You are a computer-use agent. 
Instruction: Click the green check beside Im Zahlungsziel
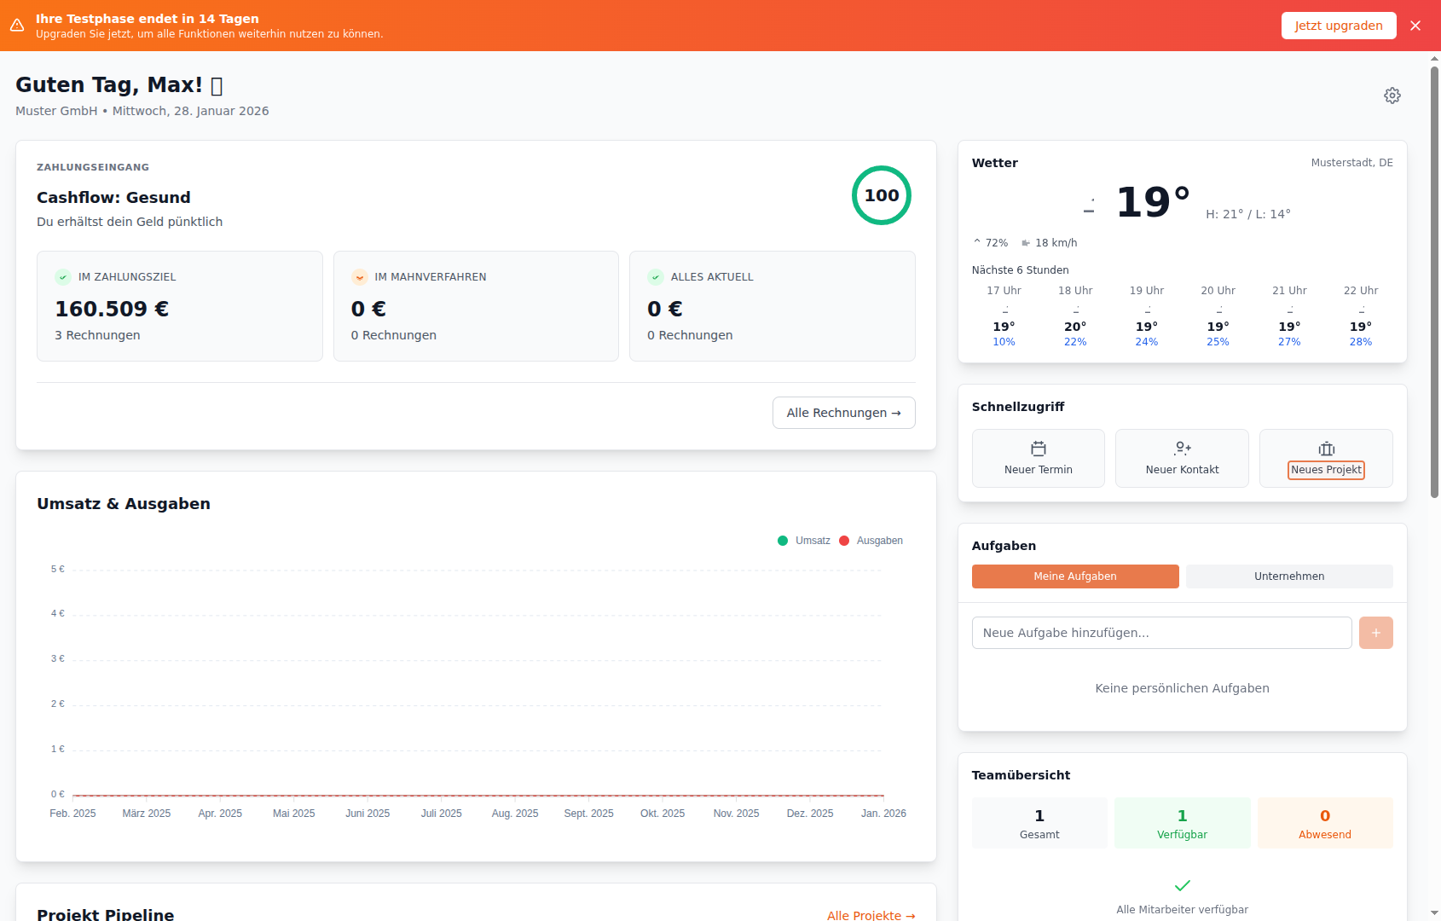(x=62, y=276)
